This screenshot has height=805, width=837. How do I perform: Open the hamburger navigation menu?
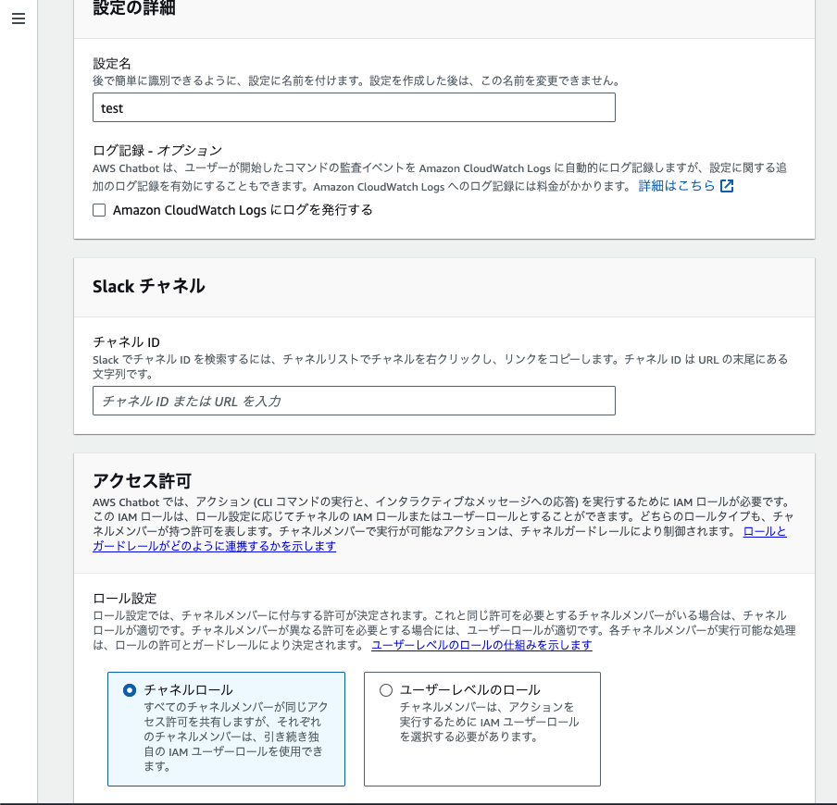(19, 19)
